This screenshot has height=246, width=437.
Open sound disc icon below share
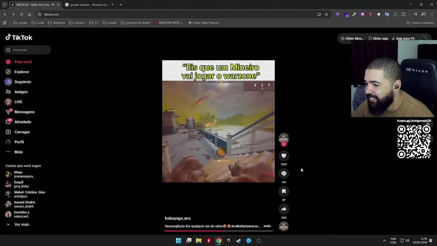(x=284, y=226)
